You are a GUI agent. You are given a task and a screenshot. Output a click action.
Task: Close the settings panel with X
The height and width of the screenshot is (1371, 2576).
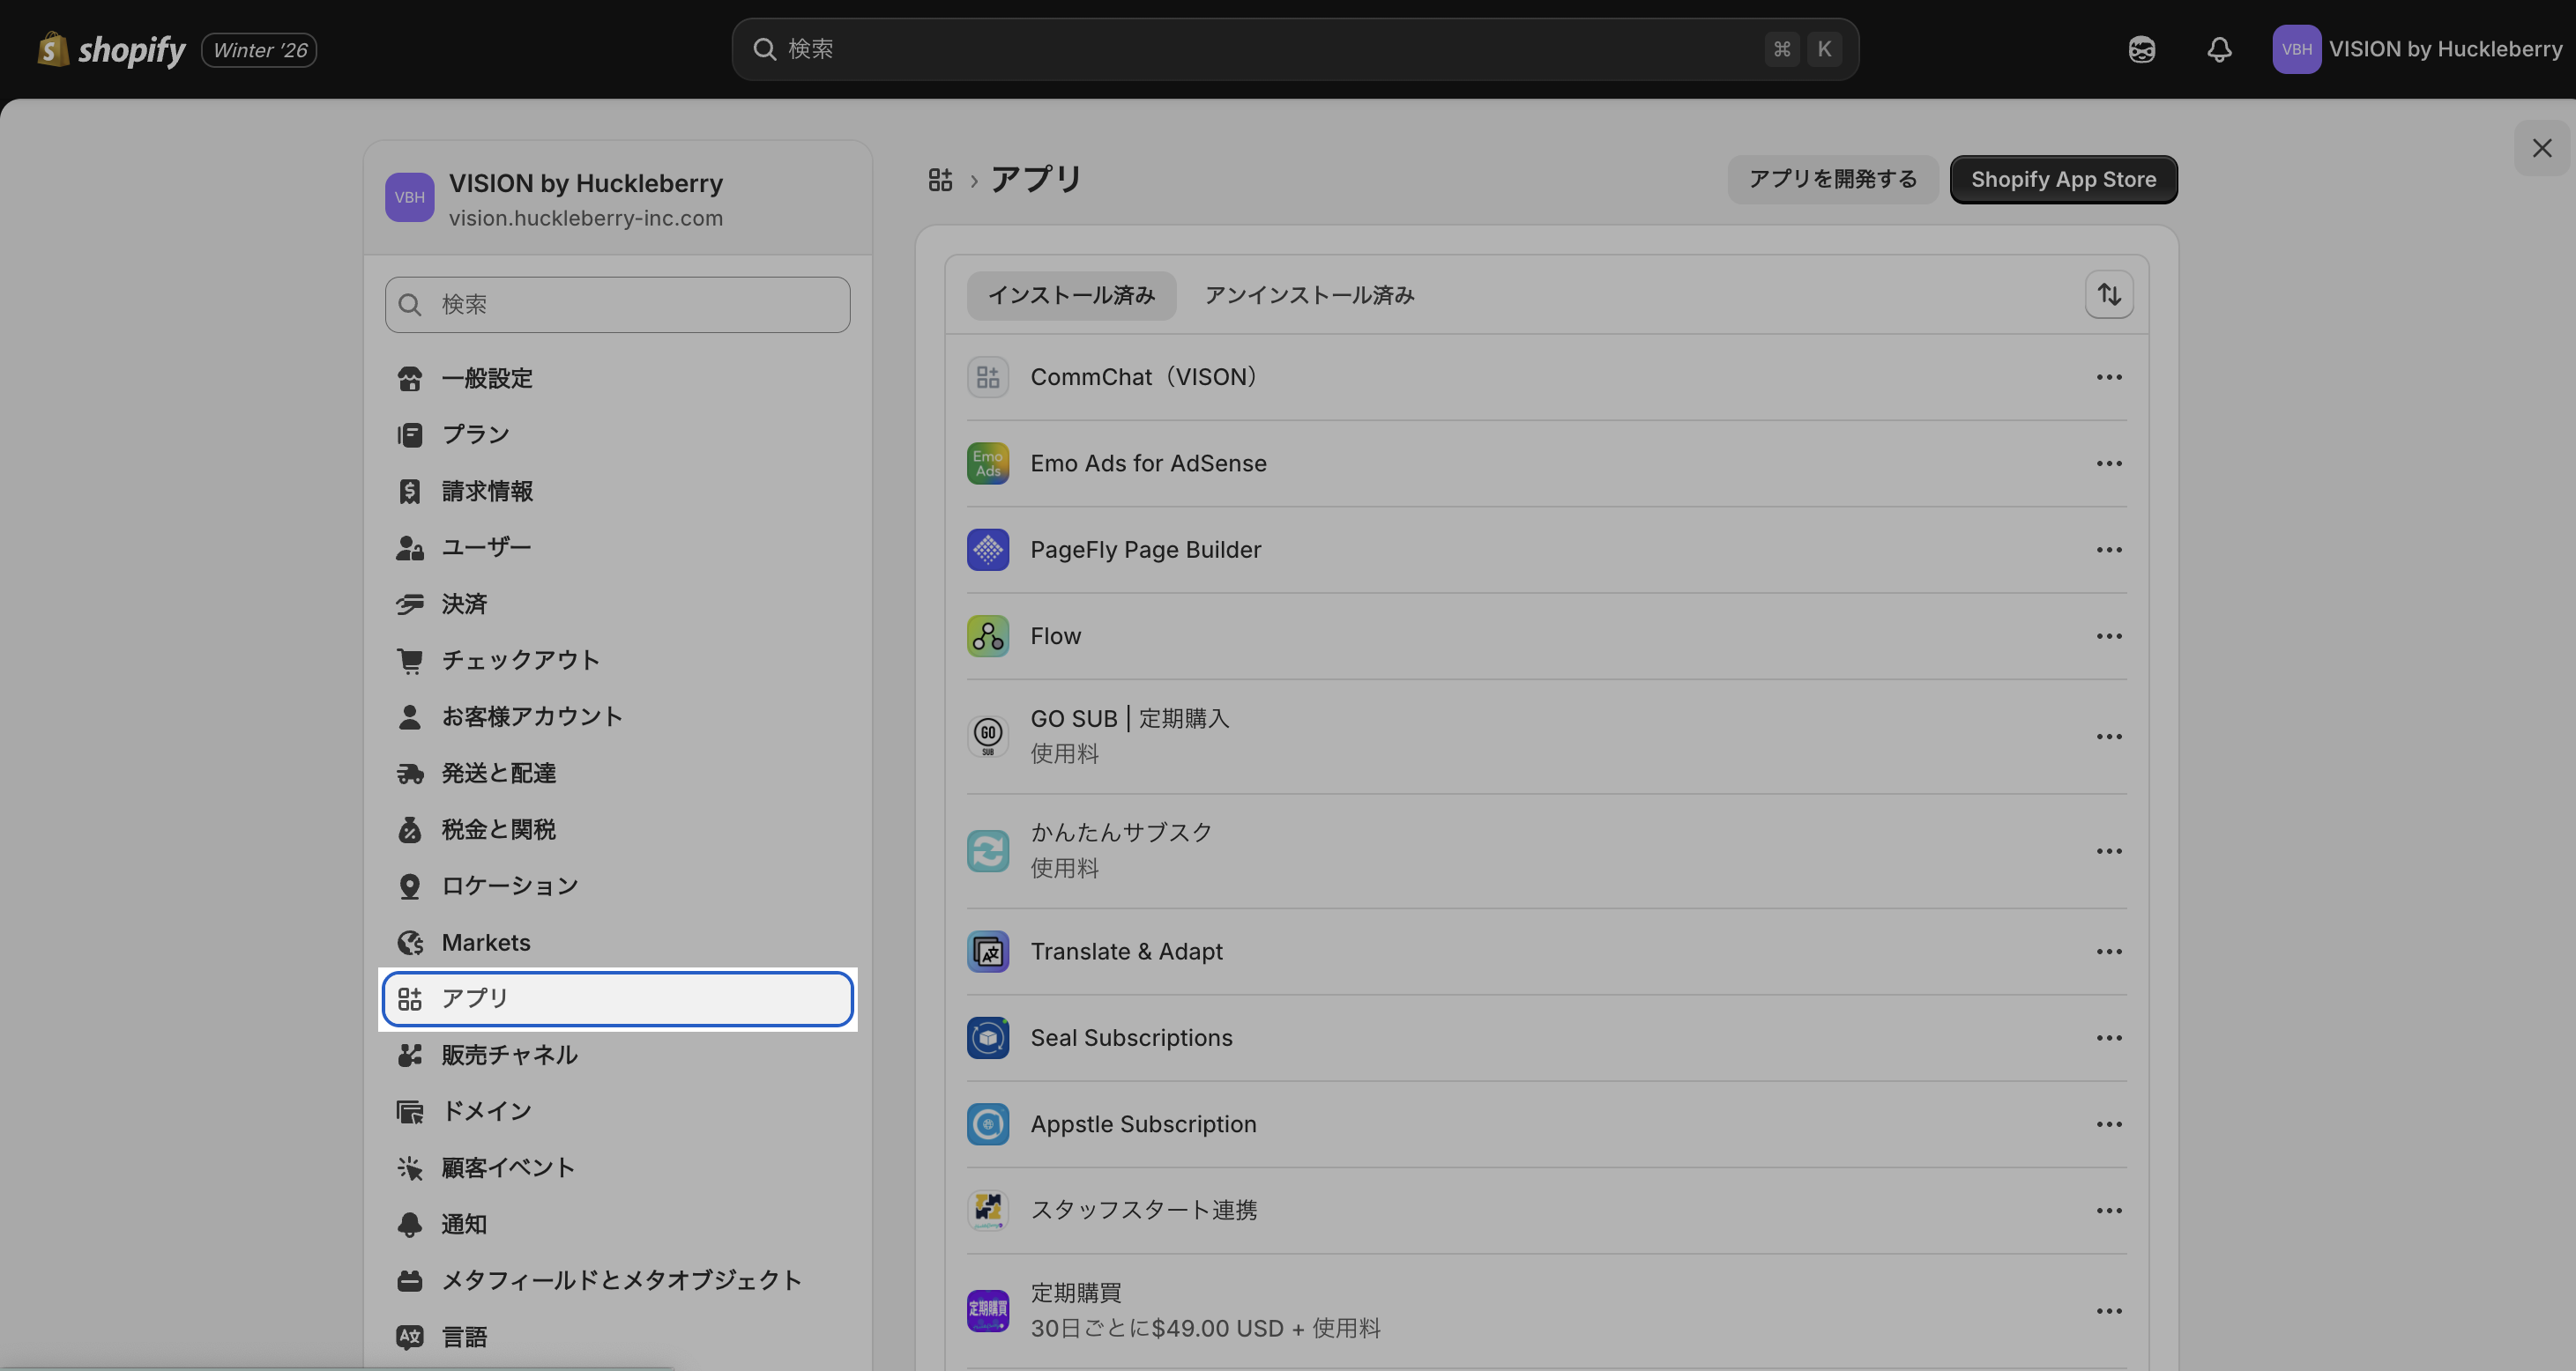pos(2541,148)
